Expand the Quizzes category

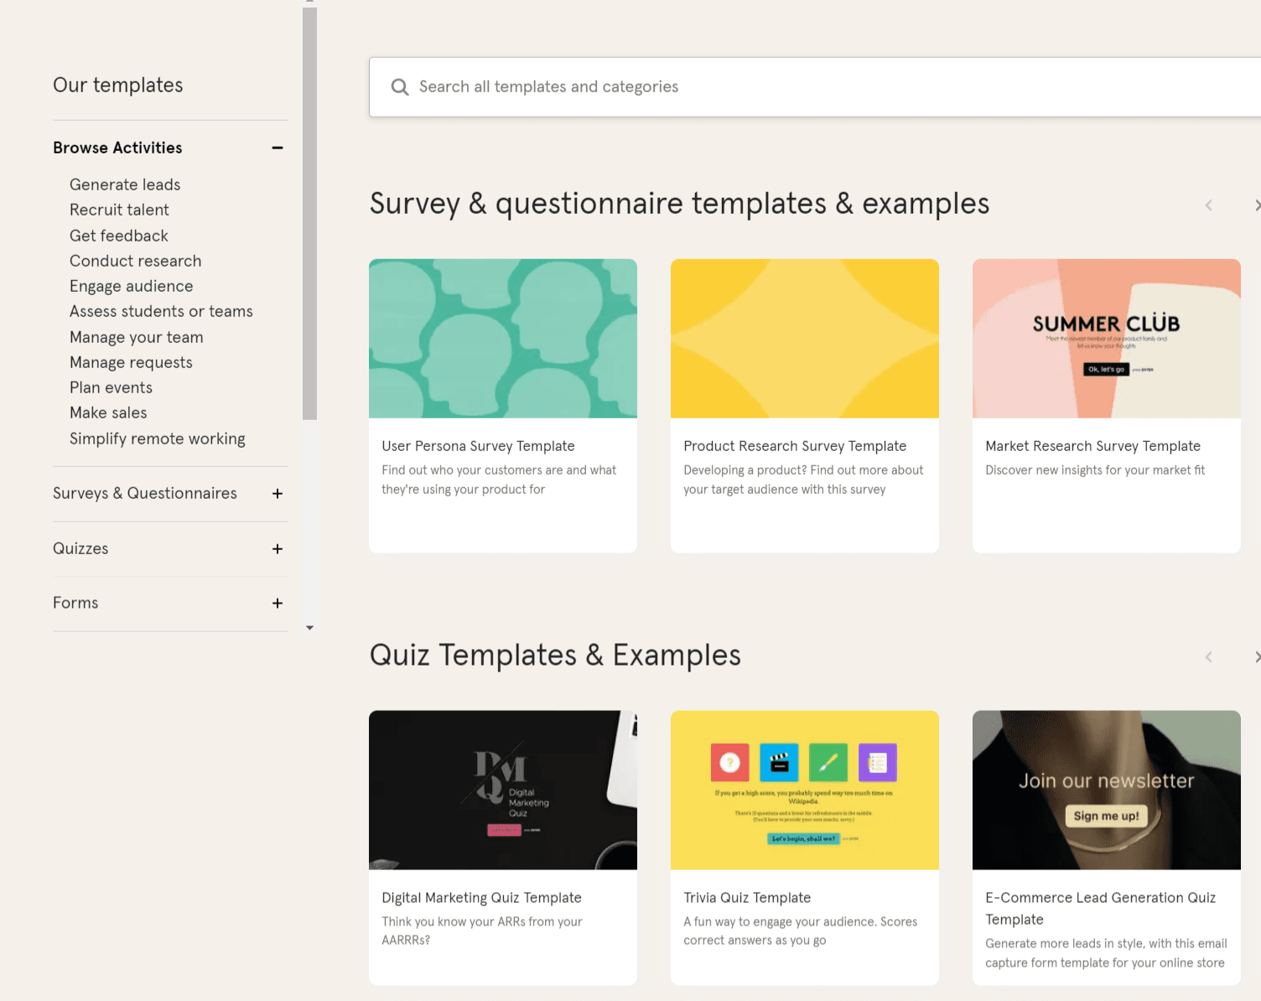coord(277,549)
